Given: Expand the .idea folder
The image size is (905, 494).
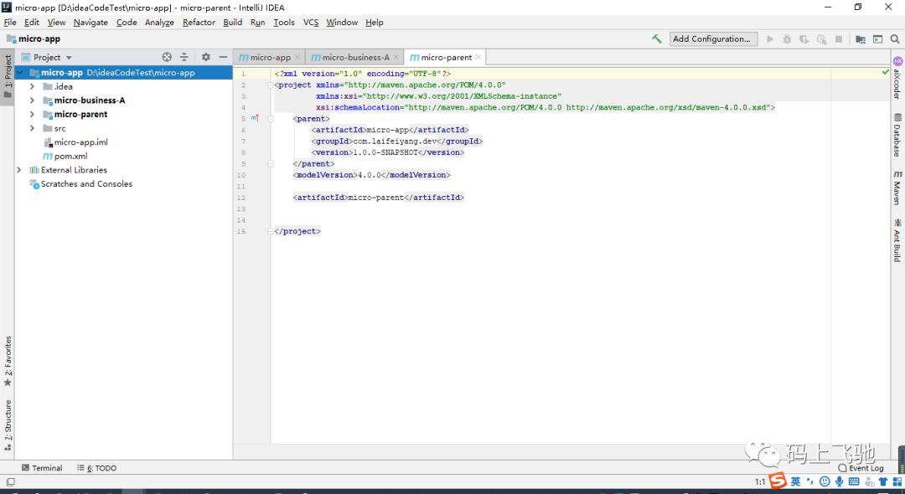Looking at the screenshot, I should pyautogui.click(x=33, y=86).
